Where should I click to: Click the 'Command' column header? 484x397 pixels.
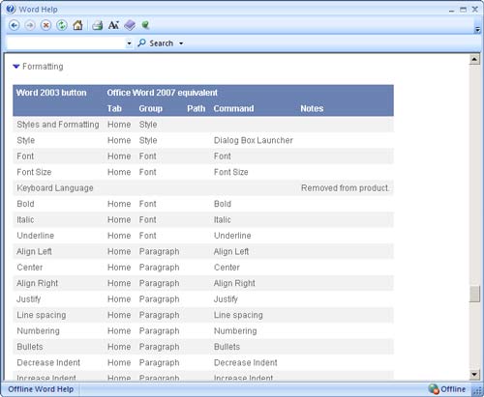(233, 108)
